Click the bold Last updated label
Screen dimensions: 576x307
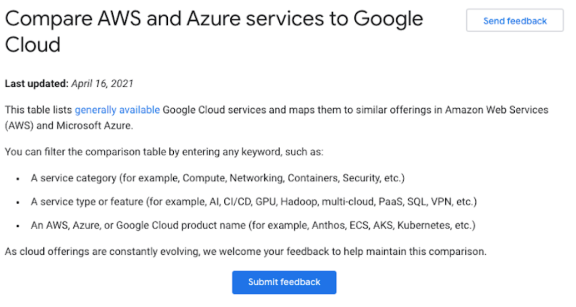[x=36, y=84]
